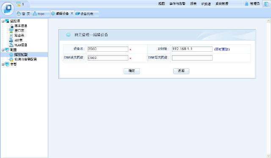Open the 接口表 interface table icon
Viewport: 271px width, 158px height.
point(11,30)
